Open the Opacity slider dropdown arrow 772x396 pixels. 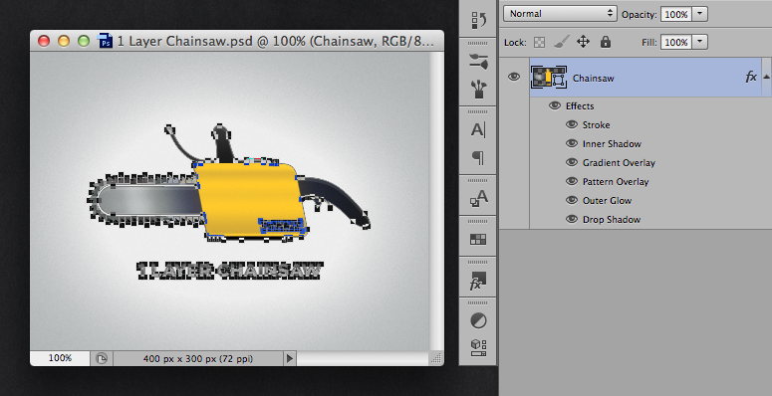699,14
